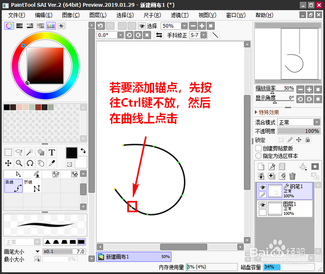This screenshot has height=274, width=325.
Task: Hide the 图层1 layer
Action: [x=263, y=205]
